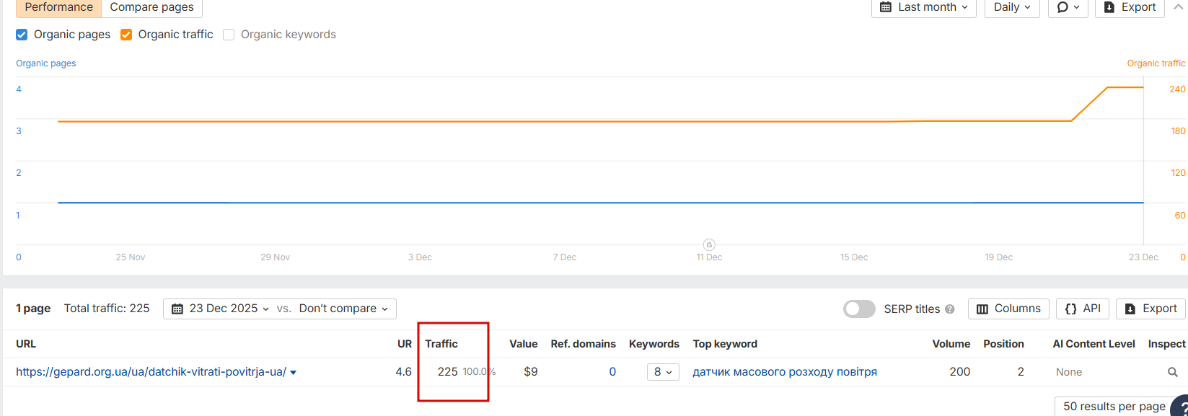
Task: Select the Performance tab
Action: click(58, 7)
